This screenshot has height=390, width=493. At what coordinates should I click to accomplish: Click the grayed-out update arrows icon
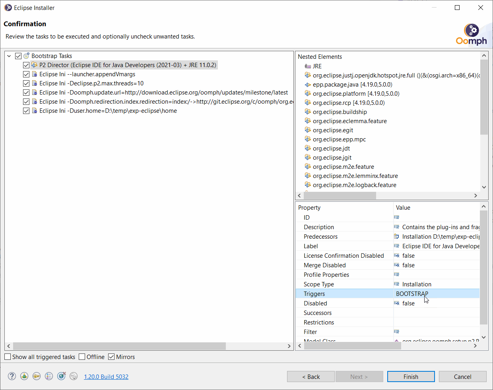[74, 376]
